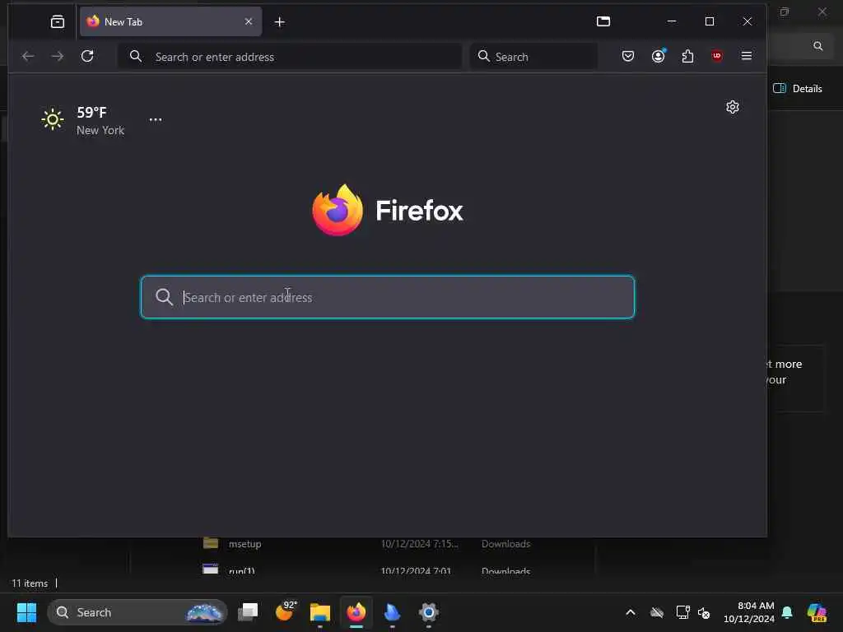Click File Explorer search magnifier icon
Screen dimensions: 843x632
[817, 46]
